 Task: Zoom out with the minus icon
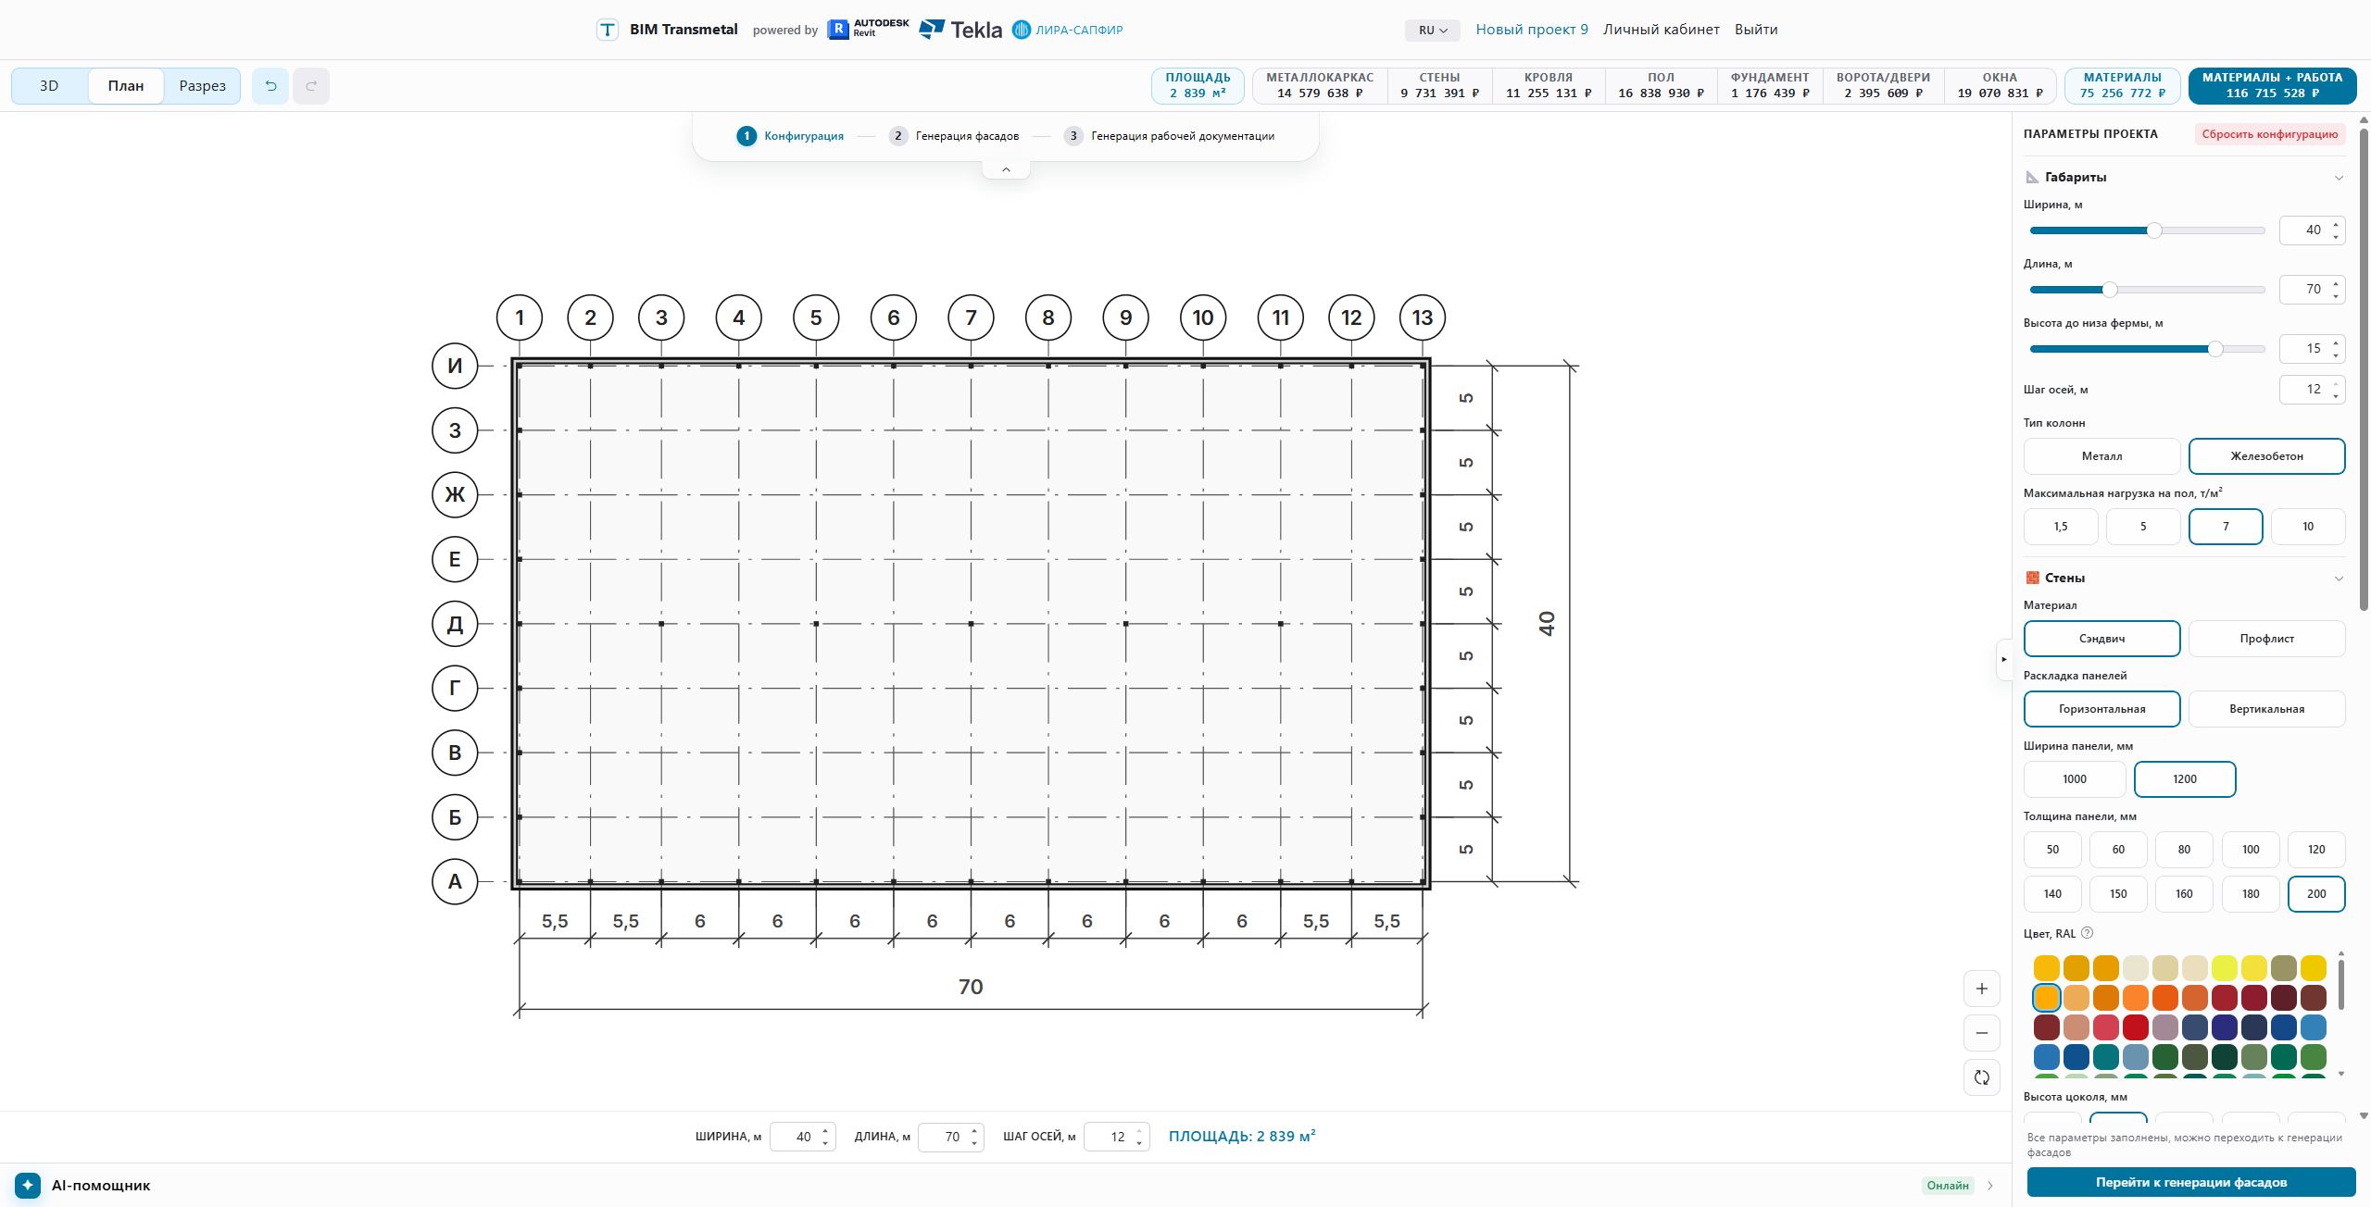(1981, 1033)
